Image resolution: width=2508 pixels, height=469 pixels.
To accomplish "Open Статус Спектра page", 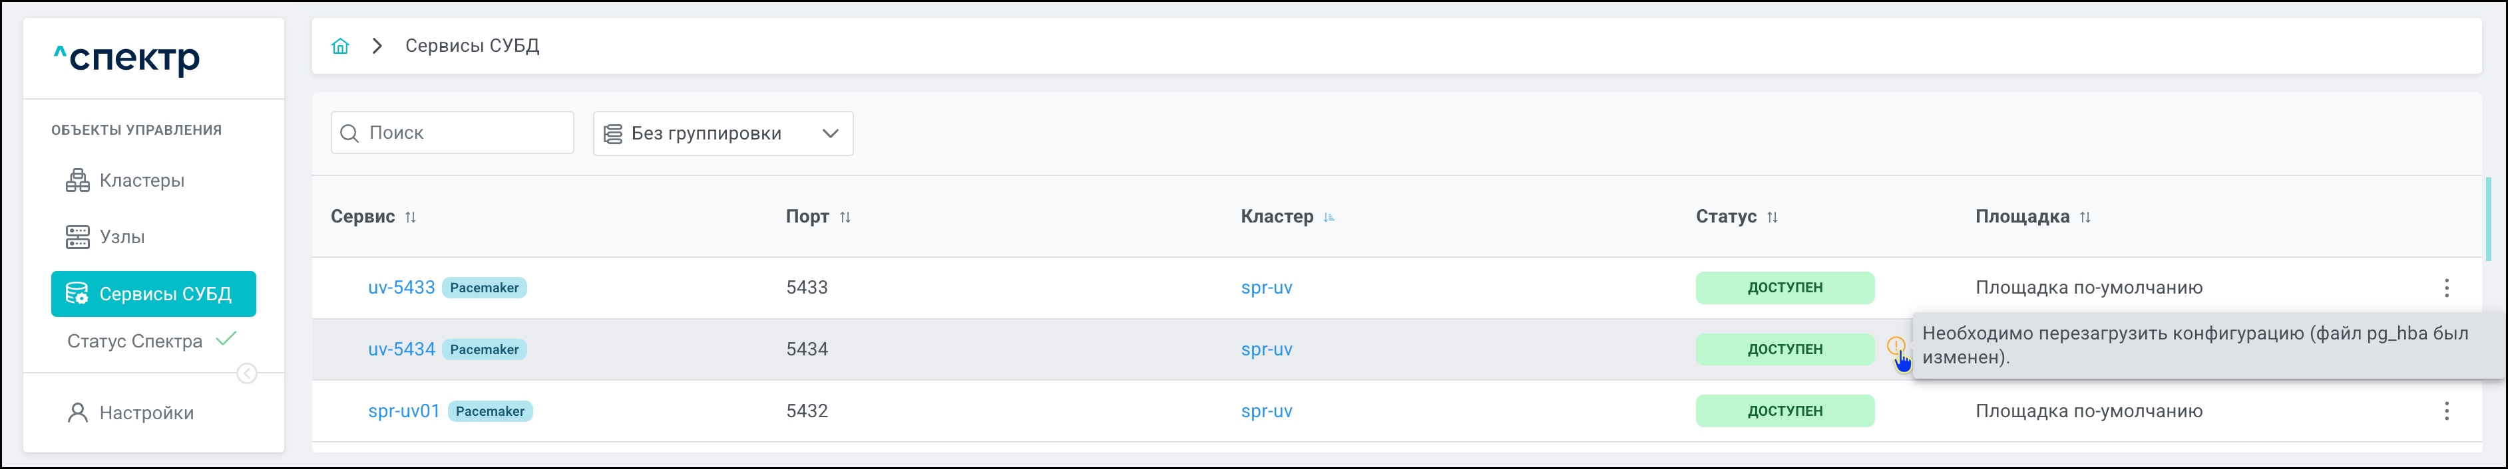I will click(135, 342).
